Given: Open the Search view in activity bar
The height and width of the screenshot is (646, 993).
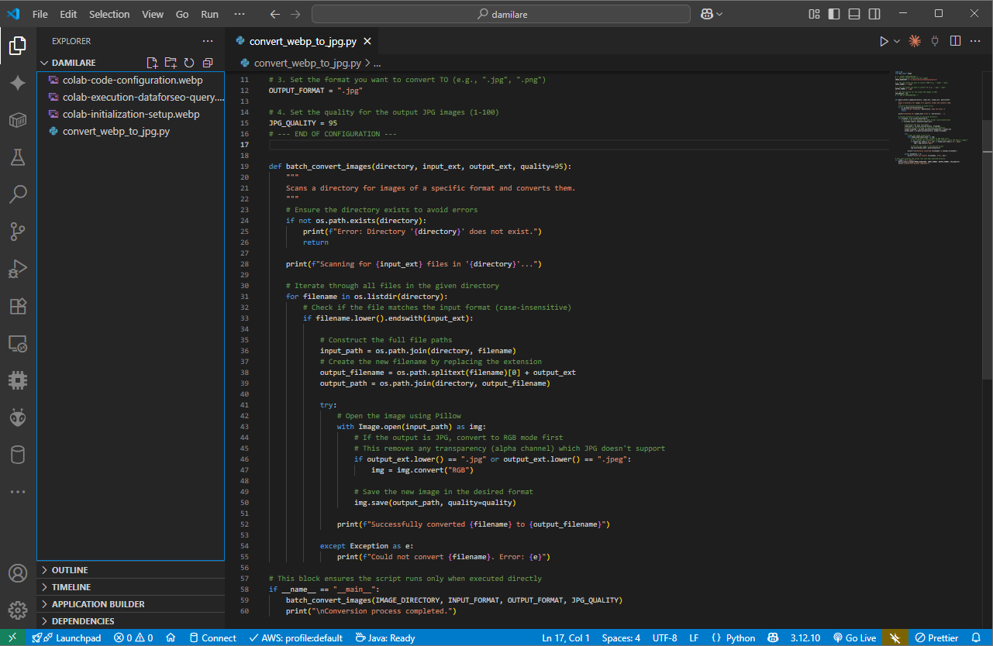Looking at the screenshot, I should point(18,194).
